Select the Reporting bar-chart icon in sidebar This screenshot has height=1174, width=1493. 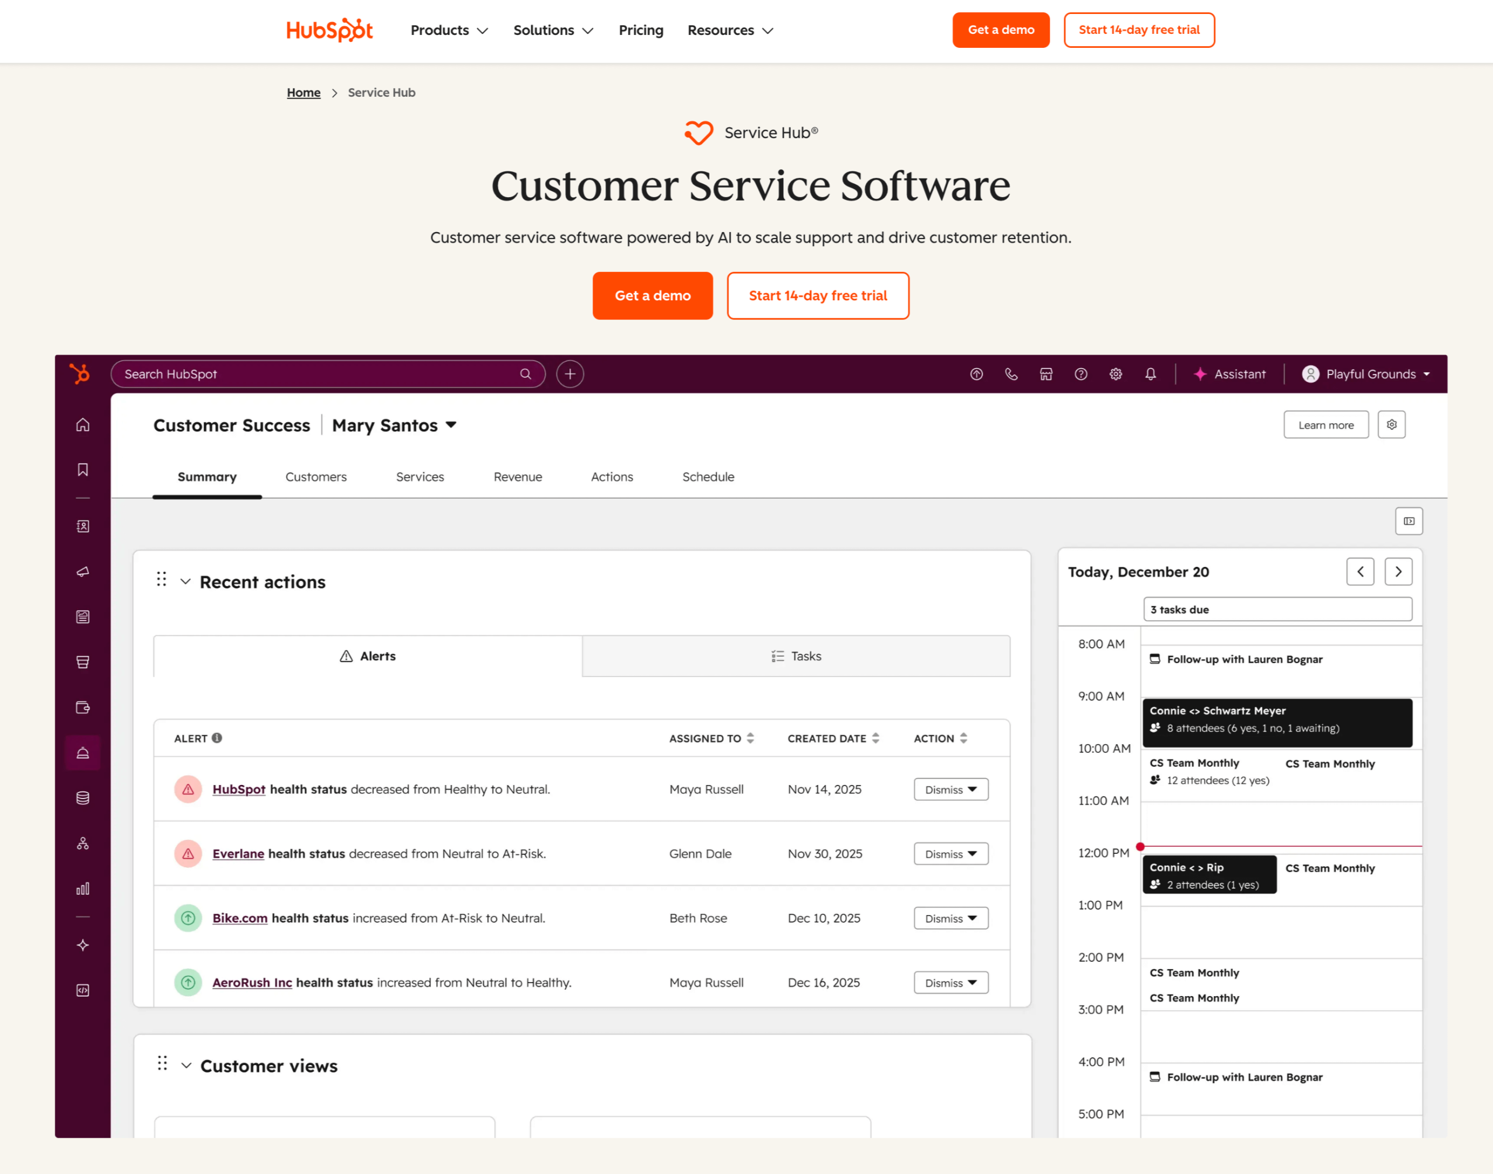82,888
